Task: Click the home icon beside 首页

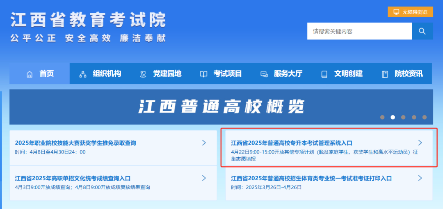Action: pos(29,74)
